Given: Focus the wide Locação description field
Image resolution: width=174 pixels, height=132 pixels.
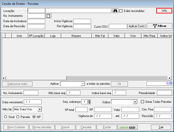Looking at the screenshot, I should click(x=78, y=11).
